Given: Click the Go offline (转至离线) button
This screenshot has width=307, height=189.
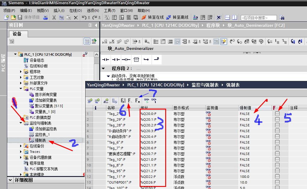Looking at the screenshot, I should coord(178,17).
